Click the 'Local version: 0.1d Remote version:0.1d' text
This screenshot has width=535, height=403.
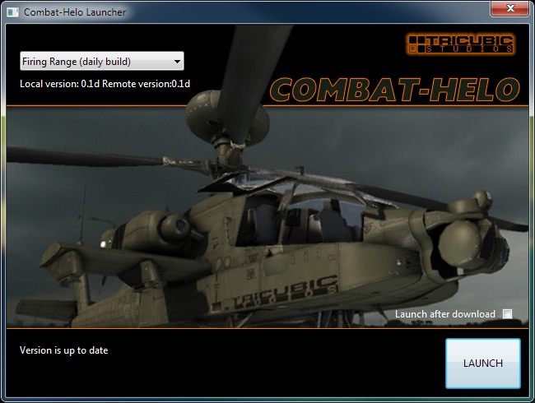pos(105,84)
